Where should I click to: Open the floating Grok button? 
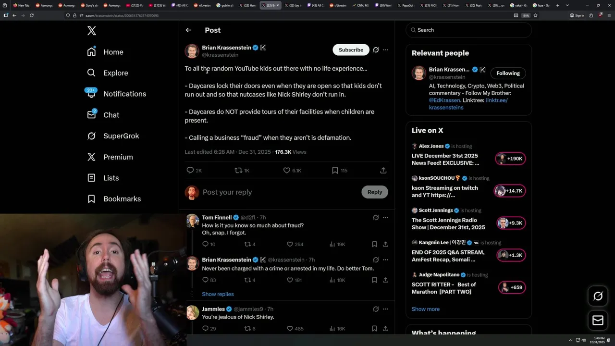pos(598,297)
